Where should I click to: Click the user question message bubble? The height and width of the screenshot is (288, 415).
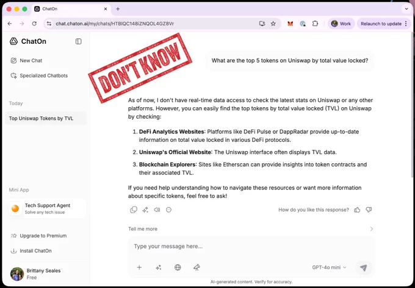pos(290,60)
